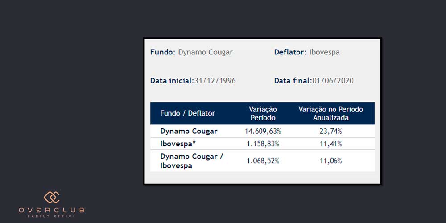Click the Variação Período column header
446x223 pixels.
[x=263, y=113]
